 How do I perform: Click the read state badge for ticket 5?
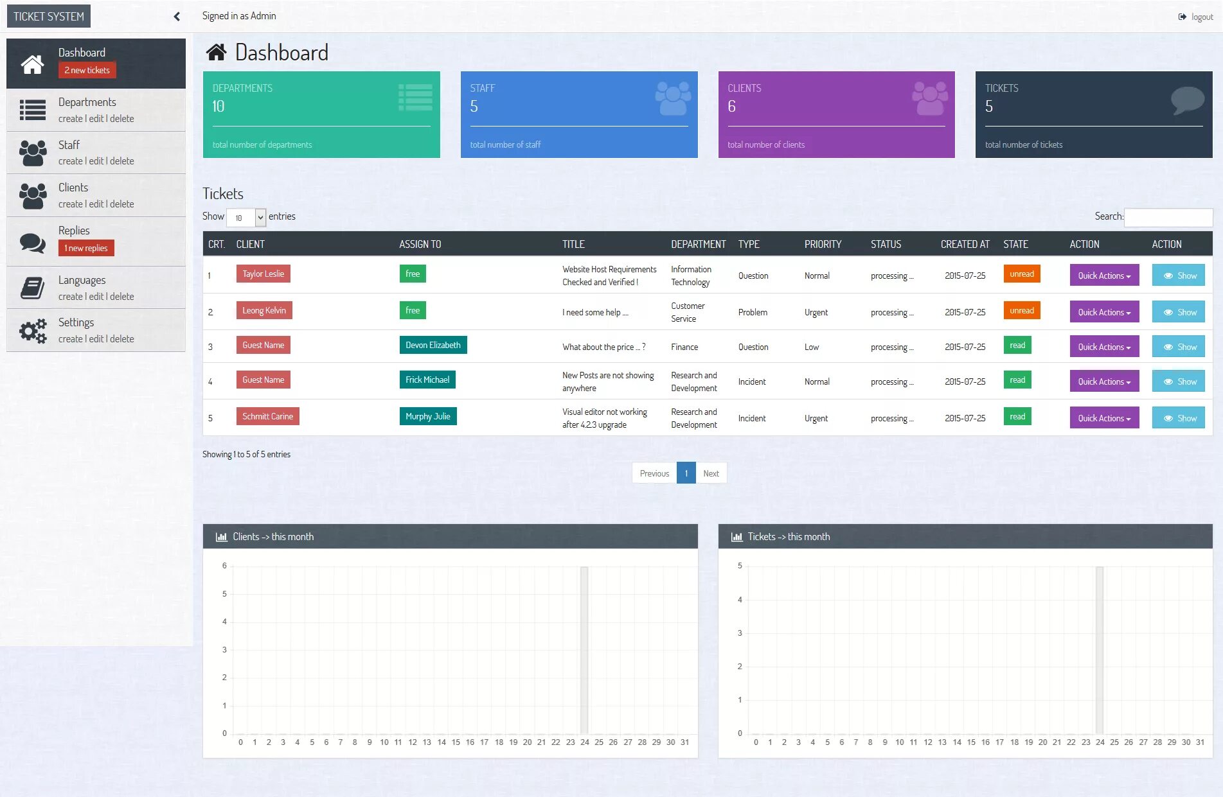pos(1017,417)
